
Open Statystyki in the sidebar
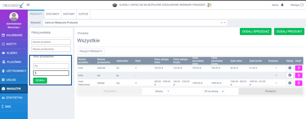tap(14, 98)
